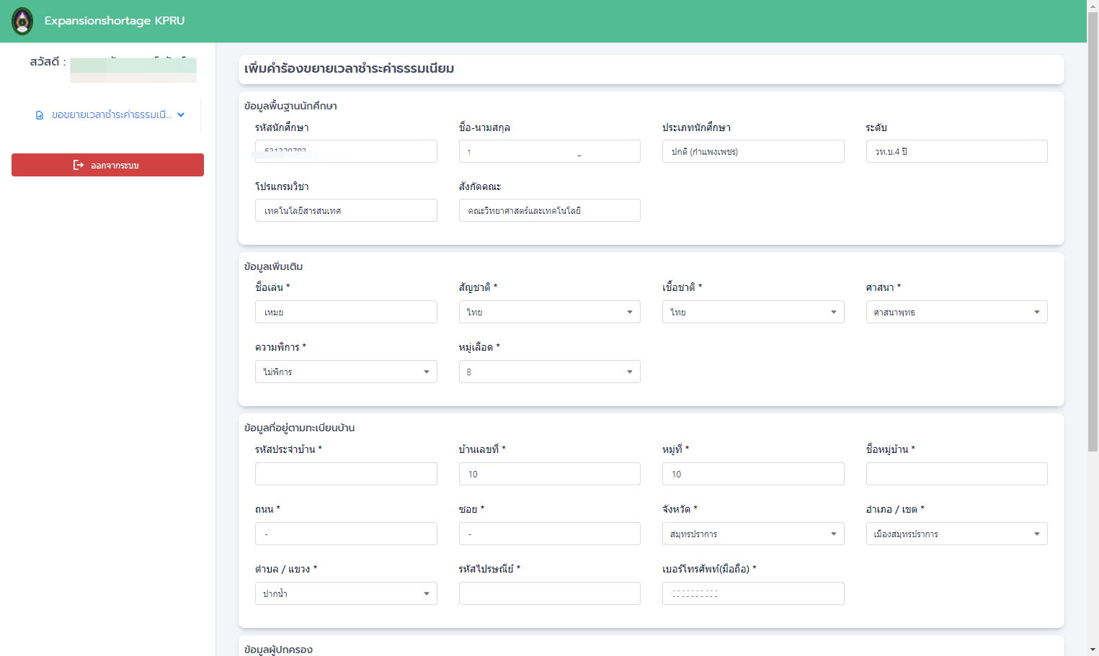Click the ชื่อเล่น nickname input field

346,312
